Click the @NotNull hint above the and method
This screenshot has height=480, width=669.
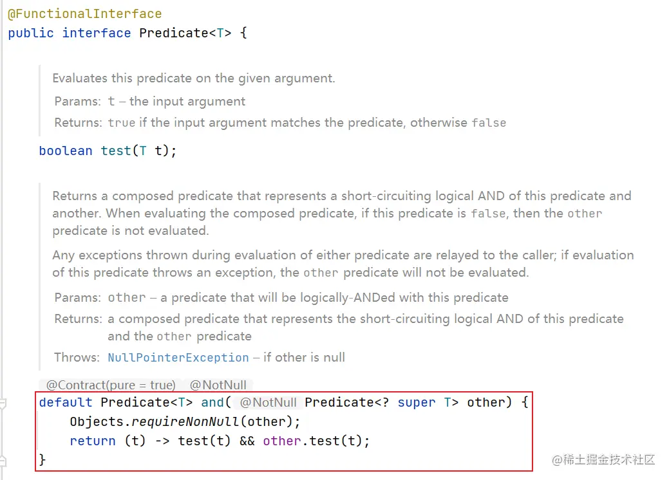coord(218,385)
